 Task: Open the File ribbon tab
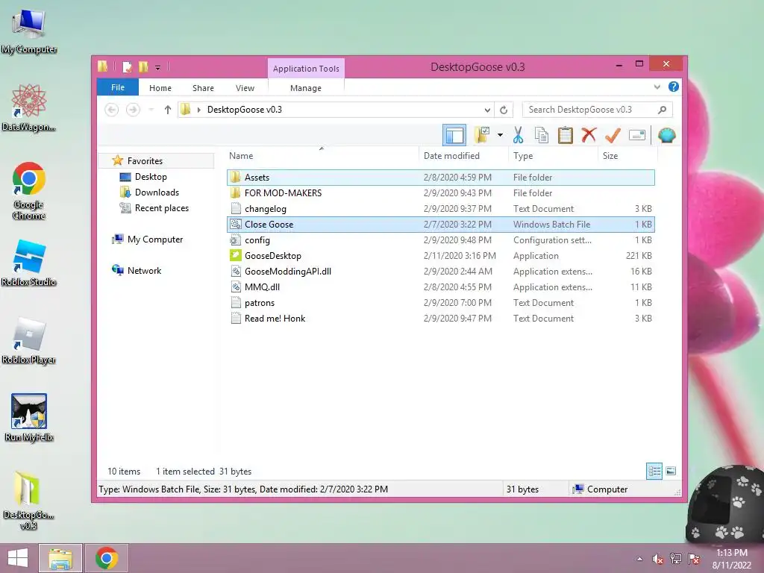click(x=118, y=88)
